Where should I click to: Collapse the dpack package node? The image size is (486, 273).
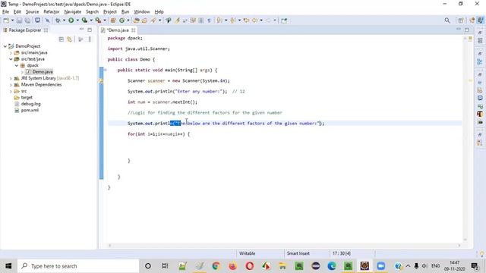point(17,66)
